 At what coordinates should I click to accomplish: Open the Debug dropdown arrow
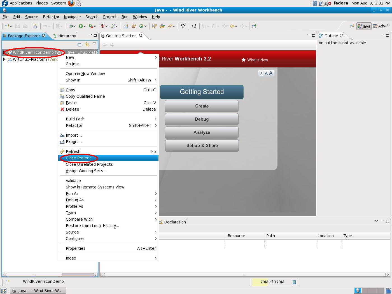pos(75,26)
